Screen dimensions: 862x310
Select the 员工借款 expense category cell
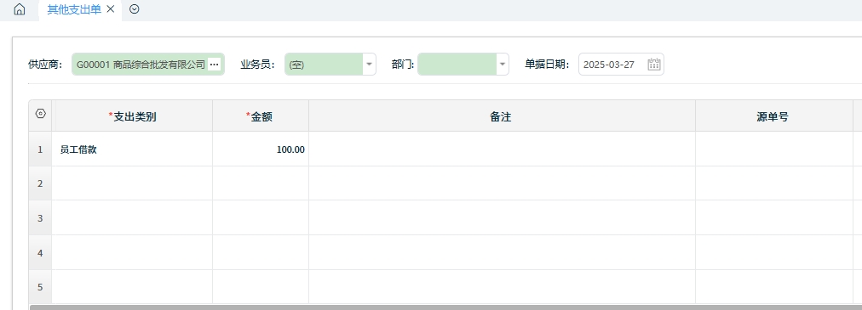(132, 149)
